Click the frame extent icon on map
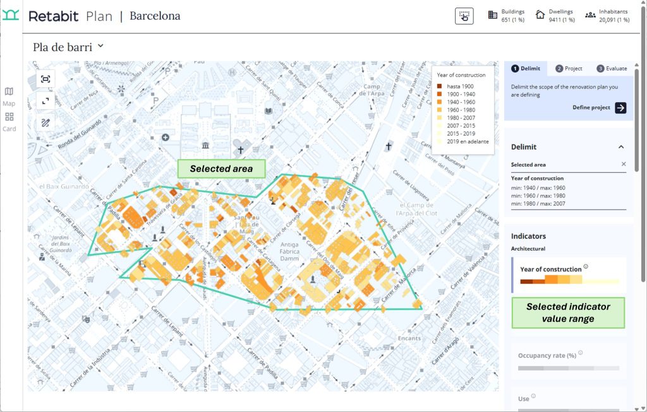 coord(45,79)
